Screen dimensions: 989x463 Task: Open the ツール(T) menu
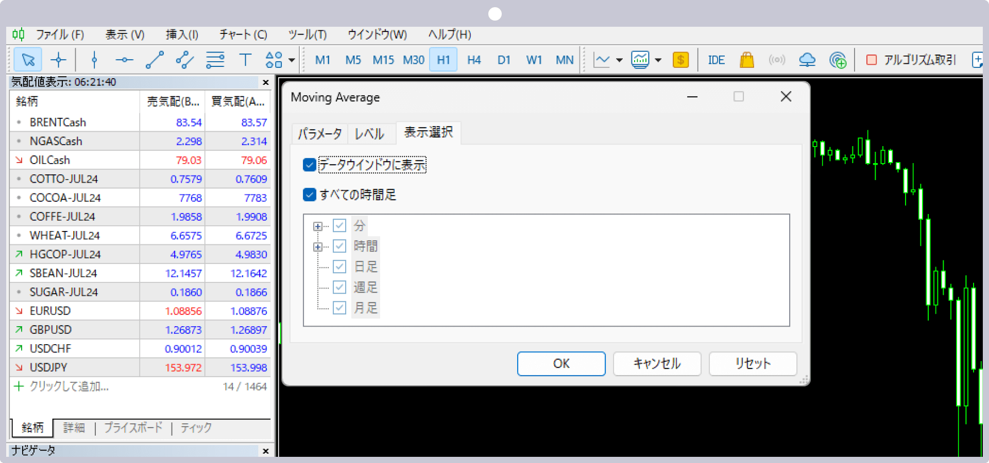point(308,34)
